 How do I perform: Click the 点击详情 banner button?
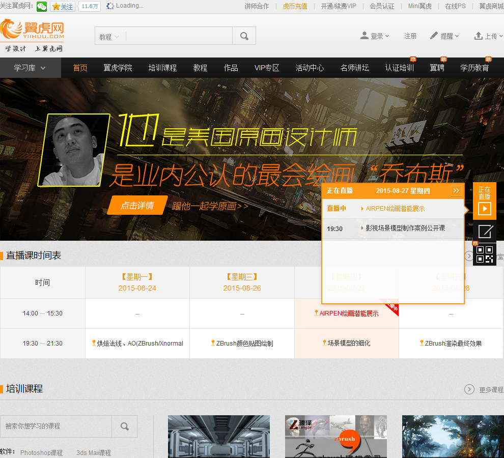137,206
